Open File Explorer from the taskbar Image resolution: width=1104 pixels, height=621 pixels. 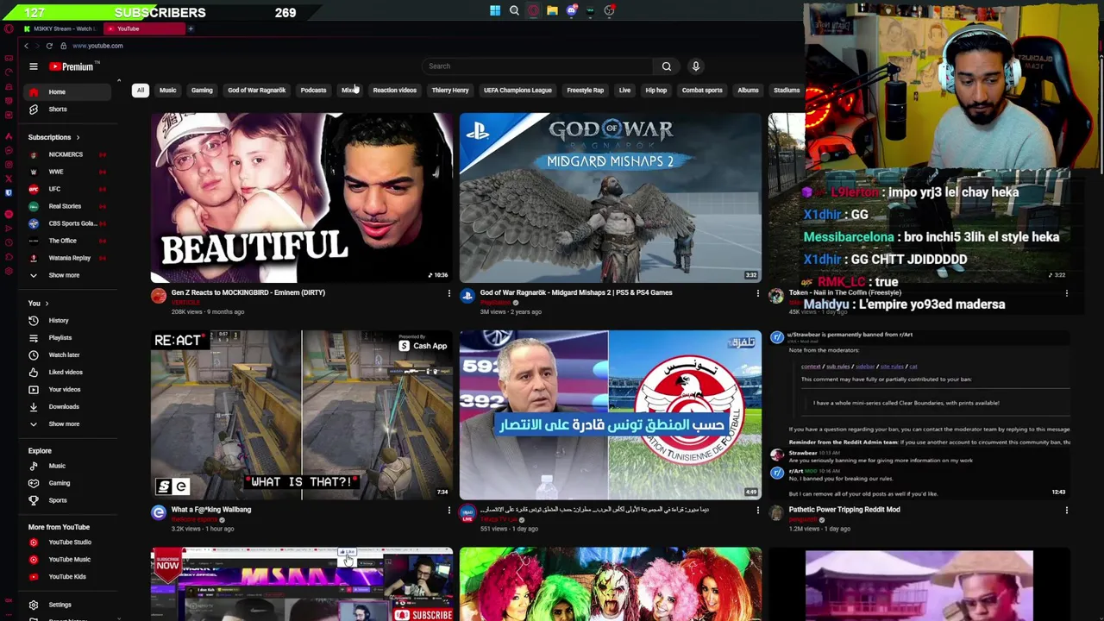coord(552,11)
